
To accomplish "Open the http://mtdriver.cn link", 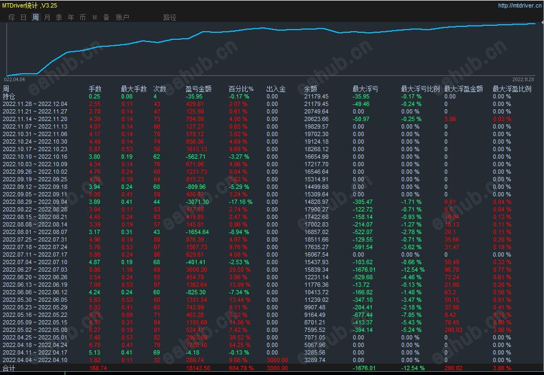I will point(520,5).
